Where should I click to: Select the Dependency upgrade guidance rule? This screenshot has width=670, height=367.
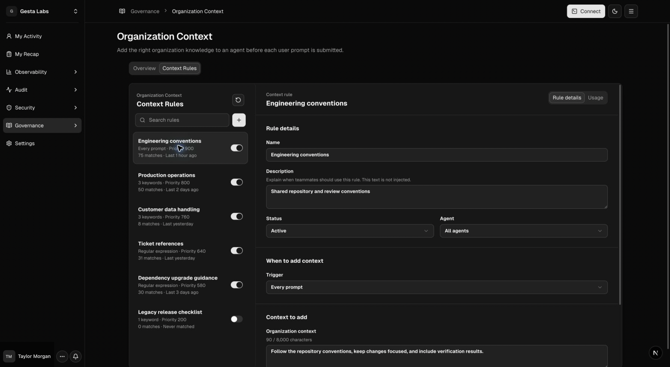(190, 285)
